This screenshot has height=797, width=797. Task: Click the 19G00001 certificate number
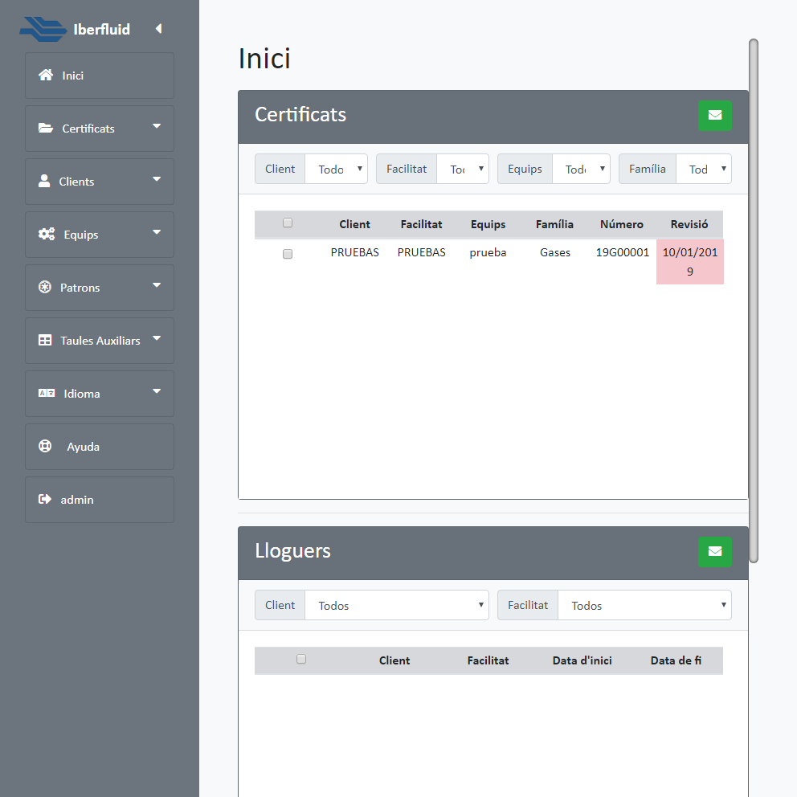622,252
